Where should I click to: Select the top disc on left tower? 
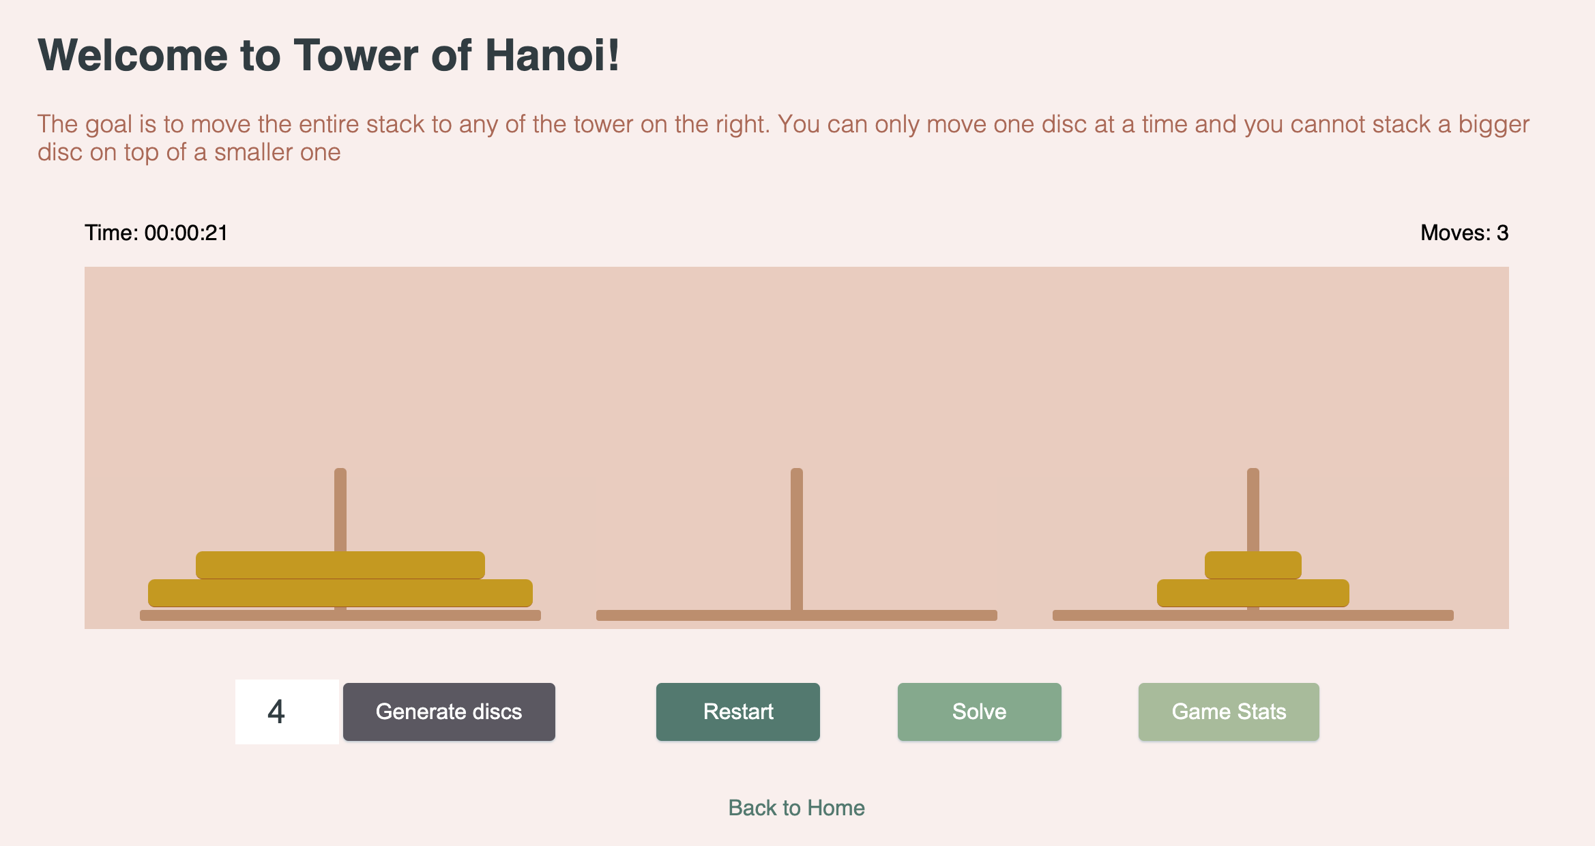click(x=340, y=565)
